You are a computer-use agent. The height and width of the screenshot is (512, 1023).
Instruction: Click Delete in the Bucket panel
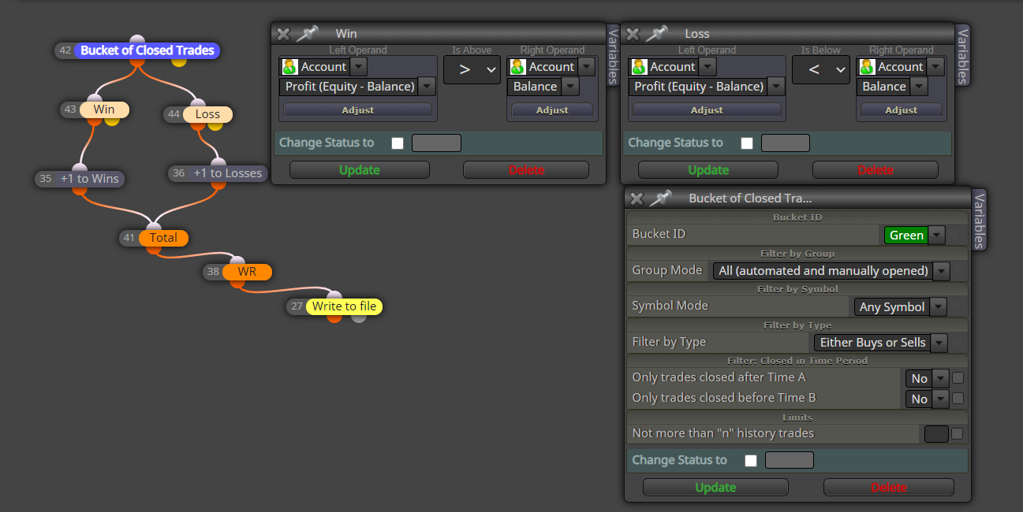coord(889,488)
